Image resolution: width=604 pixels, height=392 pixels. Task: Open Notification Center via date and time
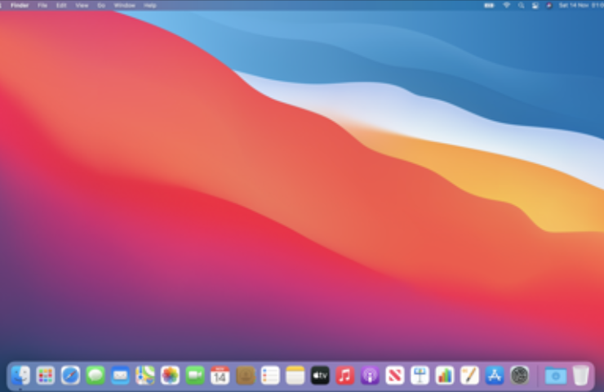[x=581, y=6]
